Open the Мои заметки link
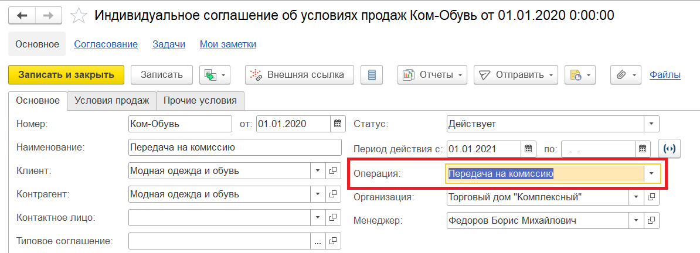The width and height of the screenshot is (700, 253). (x=228, y=44)
